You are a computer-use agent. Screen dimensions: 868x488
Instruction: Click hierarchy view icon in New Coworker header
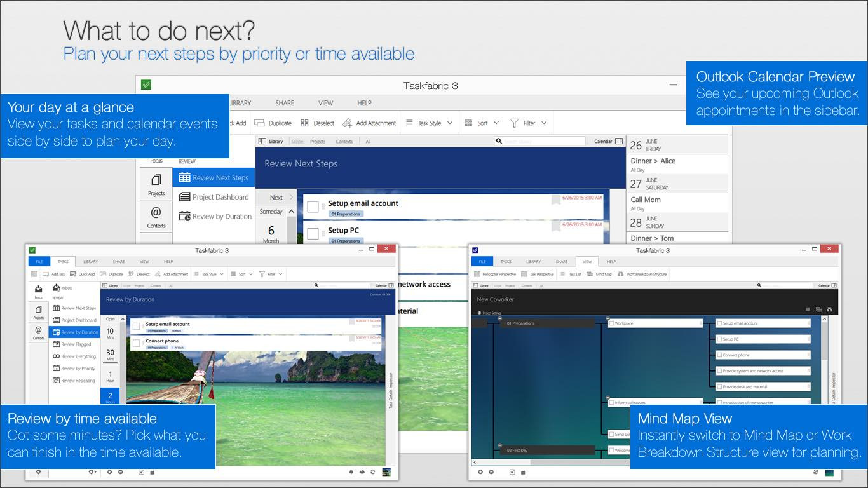point(830,309)
